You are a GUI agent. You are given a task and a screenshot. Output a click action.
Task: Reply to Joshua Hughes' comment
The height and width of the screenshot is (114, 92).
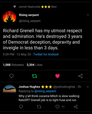pyautogui.click(x=21, y=107)
